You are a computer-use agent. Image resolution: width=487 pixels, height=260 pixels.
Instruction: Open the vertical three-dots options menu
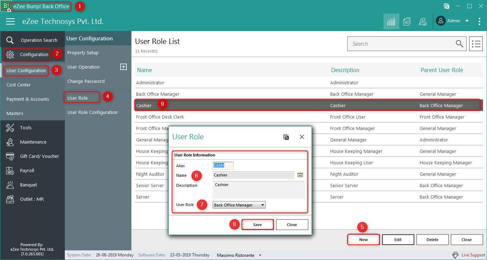(x=479, y=21)
